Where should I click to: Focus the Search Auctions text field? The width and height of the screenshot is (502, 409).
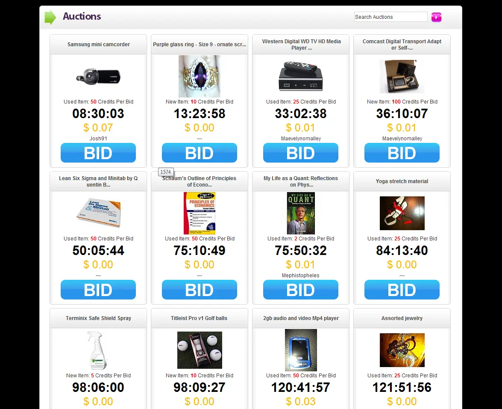click(x=390, y=17)
